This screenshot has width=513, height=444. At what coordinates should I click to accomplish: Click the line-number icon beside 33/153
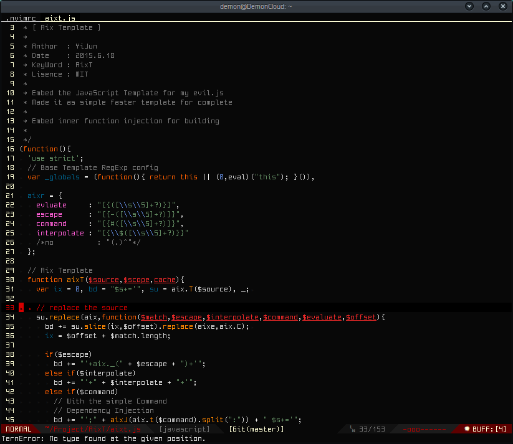click(353, 429)
